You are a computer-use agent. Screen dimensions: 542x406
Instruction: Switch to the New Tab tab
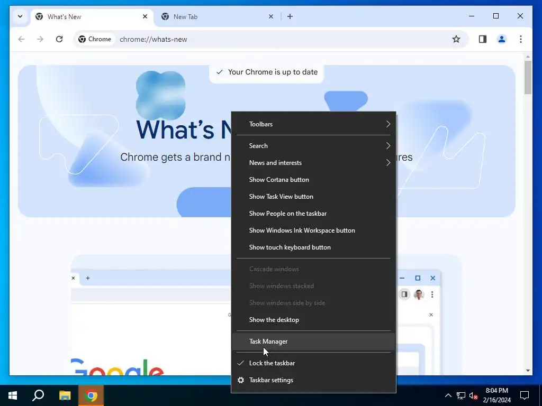coord(216,16)
